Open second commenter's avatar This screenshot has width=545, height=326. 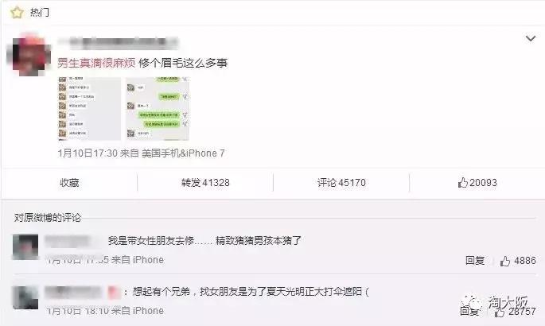(25, 297)
